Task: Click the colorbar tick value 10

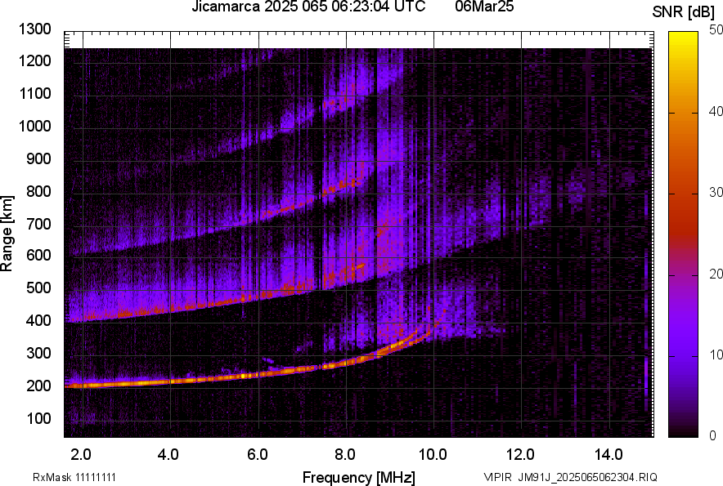Action: pyautogui.click(x=716, y=354)
